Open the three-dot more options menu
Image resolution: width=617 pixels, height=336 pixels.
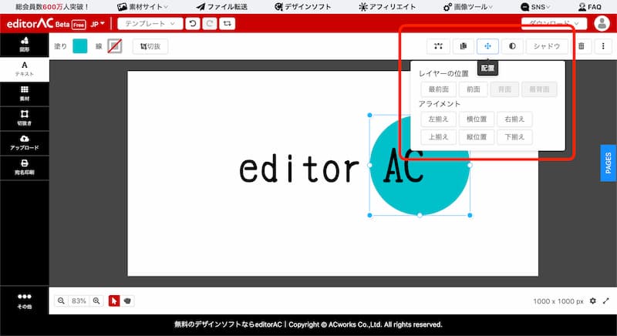click(603, 46)
